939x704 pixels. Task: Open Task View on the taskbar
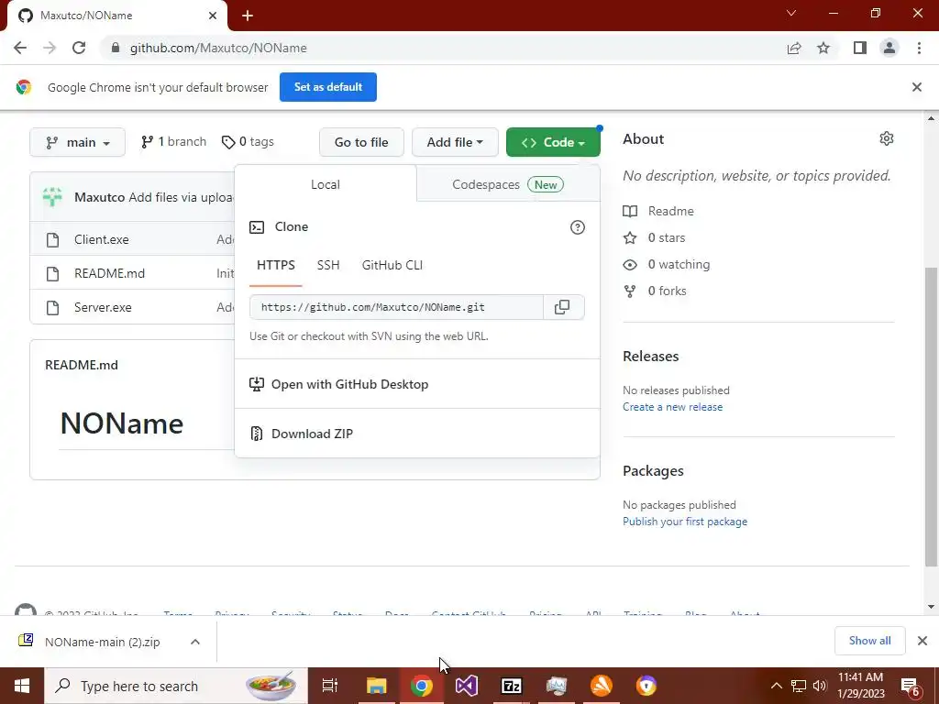pyautogui.click(x=330, y=686)
